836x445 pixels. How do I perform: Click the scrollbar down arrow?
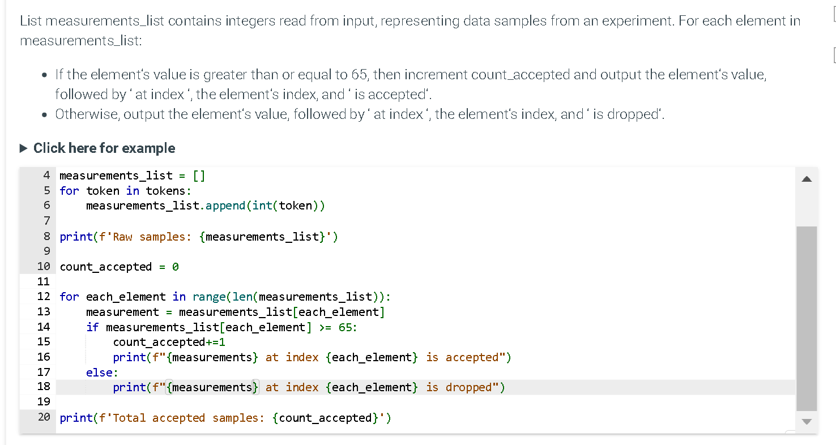(807, 421)
